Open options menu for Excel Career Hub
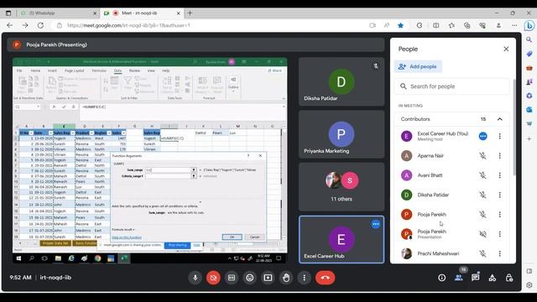Image resolution: width=537 pixels, height=302 pixels. pos(500,136)
